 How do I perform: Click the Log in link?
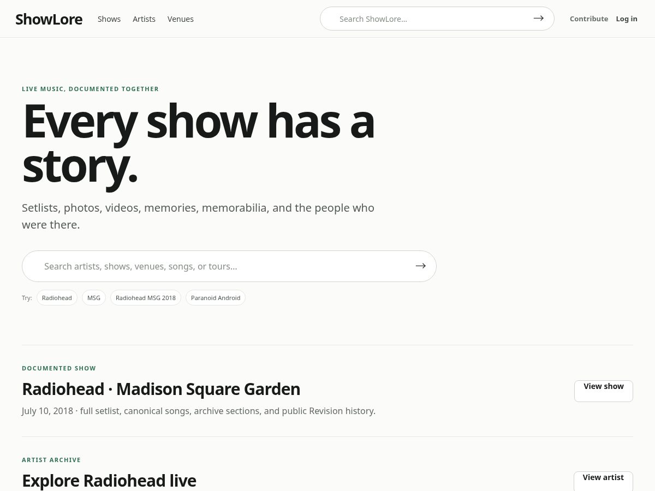[627, 19]
